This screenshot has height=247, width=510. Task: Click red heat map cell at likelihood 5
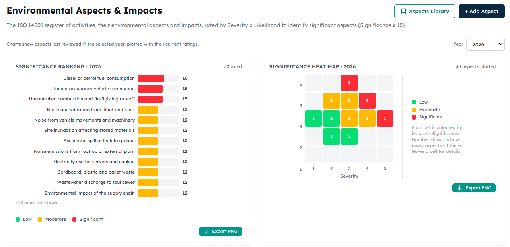pyautogui.click(x=349, y=83)
